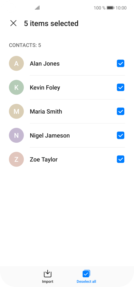Tap Maria Smith's M avatar
134x287 pixels.
point(16,111)
